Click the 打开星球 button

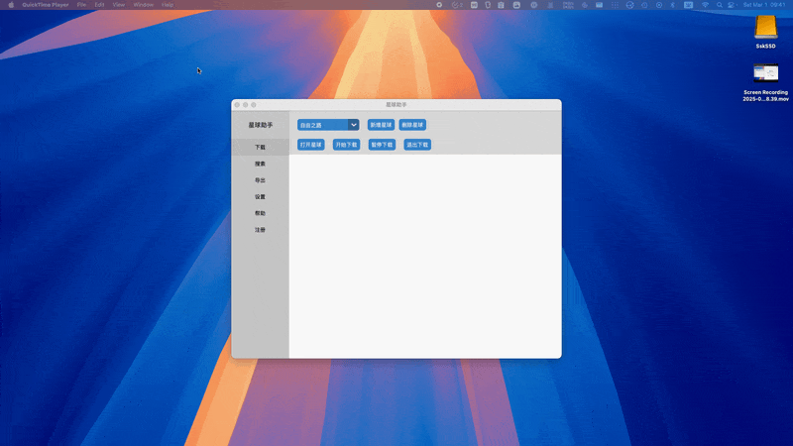311,145
